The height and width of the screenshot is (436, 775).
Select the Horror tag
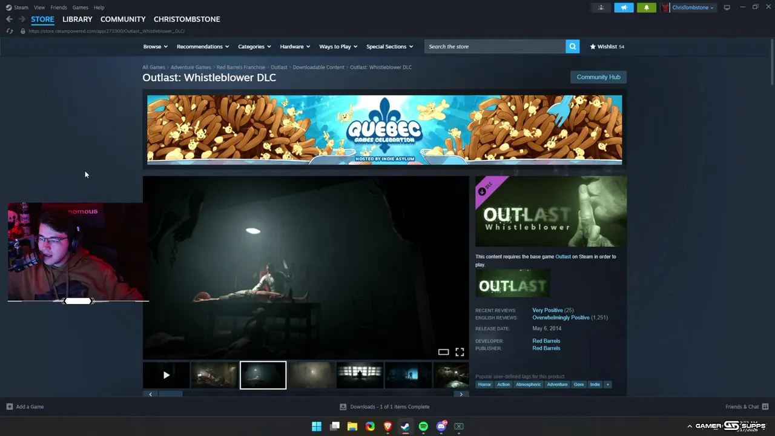tap(484, 385)
